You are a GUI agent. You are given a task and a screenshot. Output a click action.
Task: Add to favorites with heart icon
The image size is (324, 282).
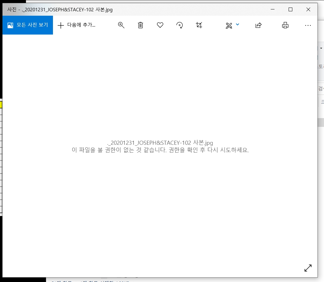pyautogui.click(x=160, y=25)
